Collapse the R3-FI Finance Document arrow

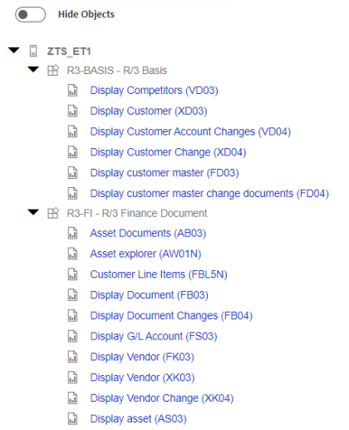(33, 212)
